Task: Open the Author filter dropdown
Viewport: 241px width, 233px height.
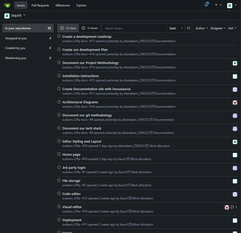Action: [201, 28]
